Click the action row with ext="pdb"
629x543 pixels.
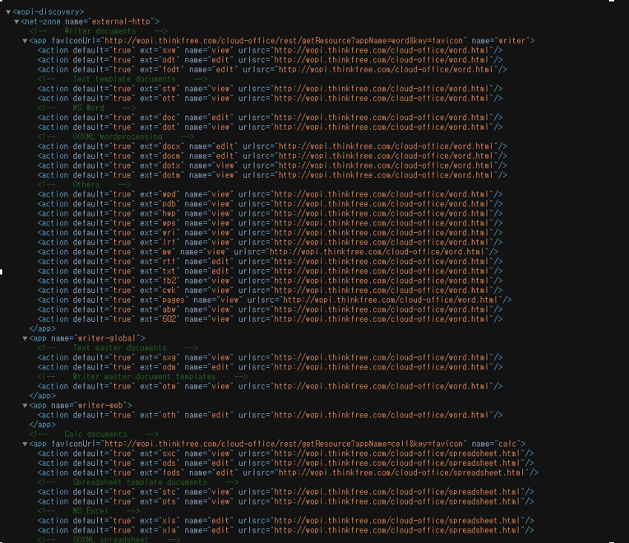pos(270,205)
